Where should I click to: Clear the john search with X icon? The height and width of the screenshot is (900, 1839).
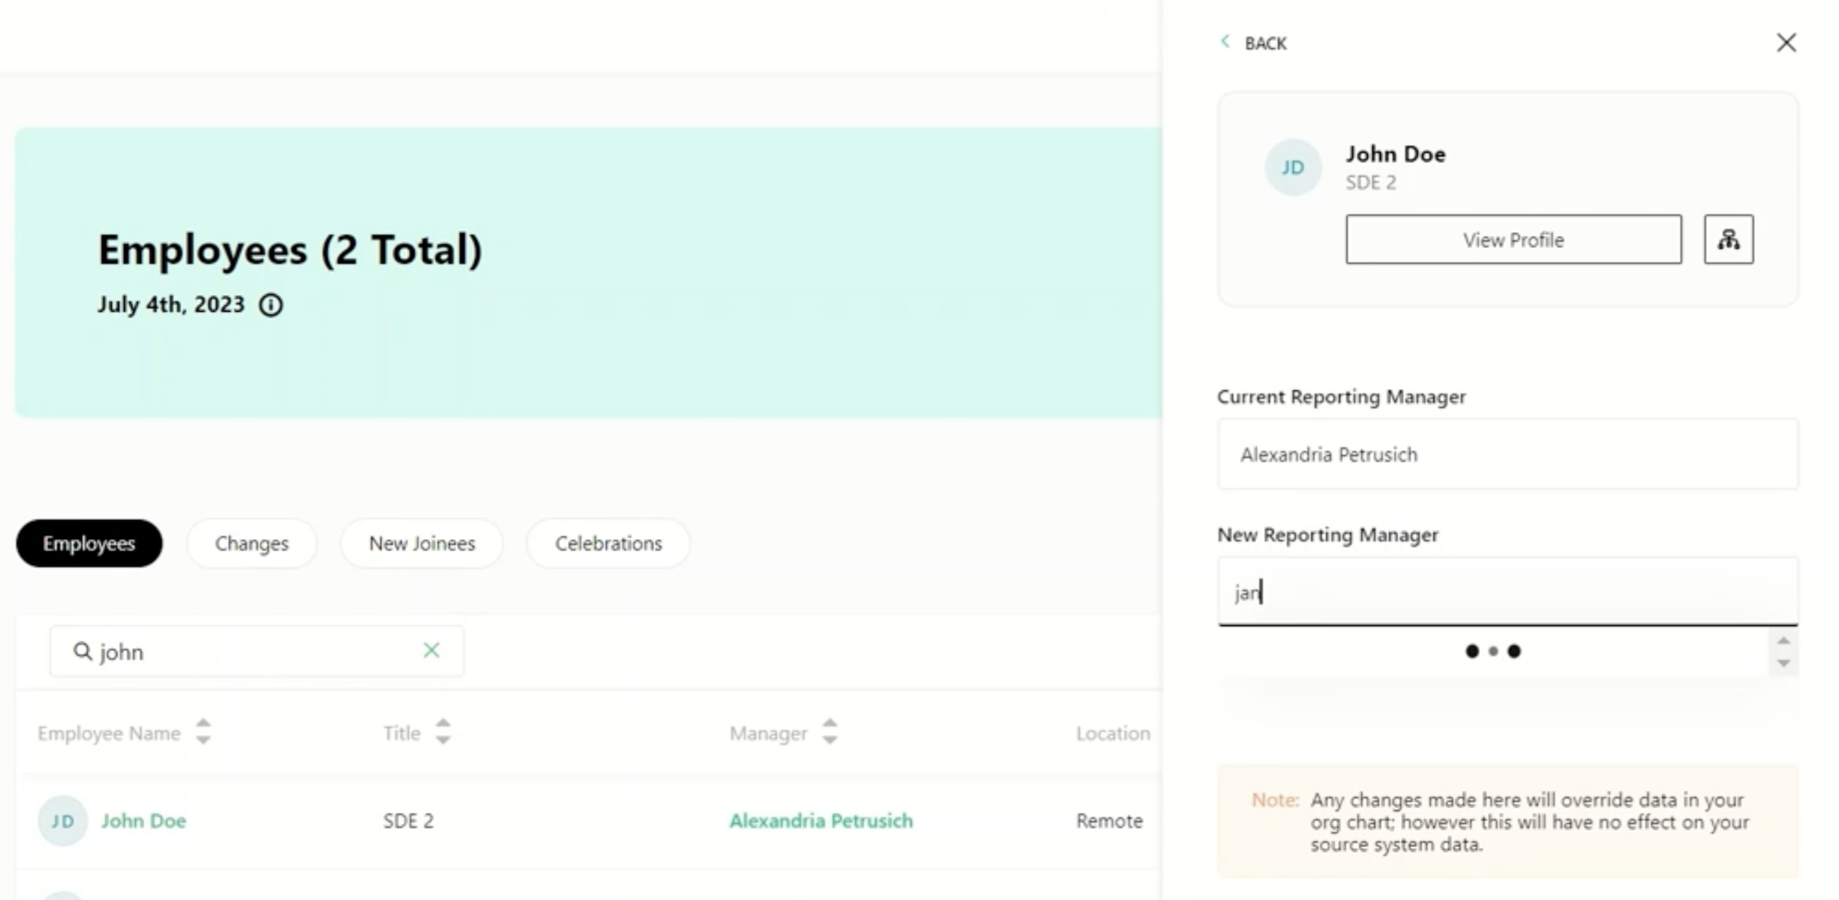point(431,650)
